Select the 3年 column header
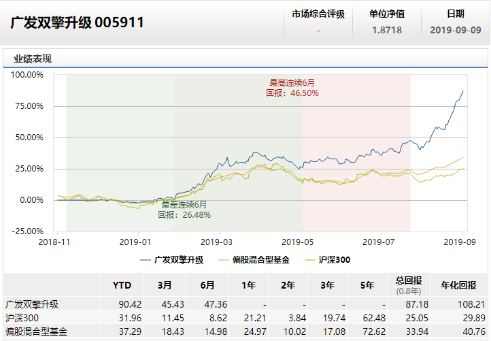The width and height of the screenshot is (491, 341). tap(328, 285)
